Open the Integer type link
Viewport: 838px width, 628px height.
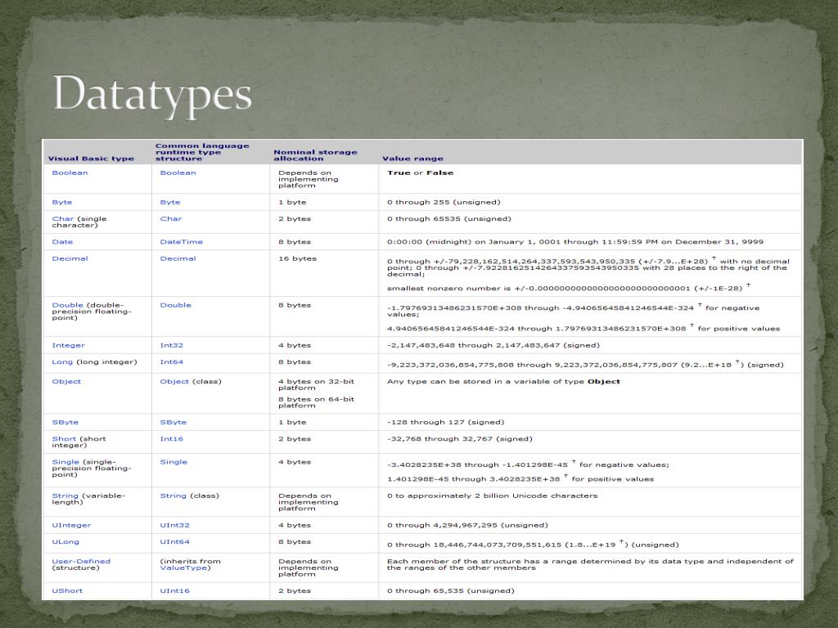(68, 346)
